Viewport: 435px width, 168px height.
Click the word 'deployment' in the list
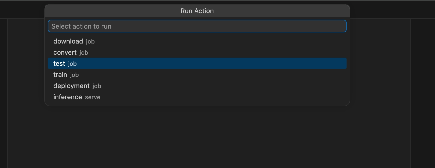coord(71,86)
